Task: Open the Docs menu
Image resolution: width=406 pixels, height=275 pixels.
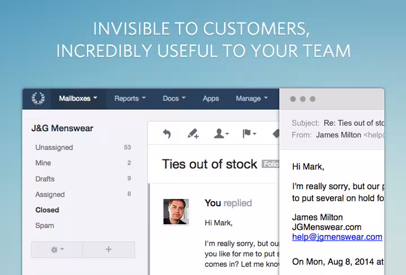Action: click(174, 99)
